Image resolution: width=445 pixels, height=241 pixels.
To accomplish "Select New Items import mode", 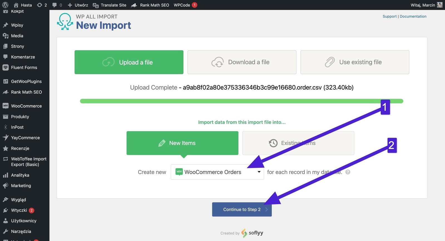I will pos(182,143).
